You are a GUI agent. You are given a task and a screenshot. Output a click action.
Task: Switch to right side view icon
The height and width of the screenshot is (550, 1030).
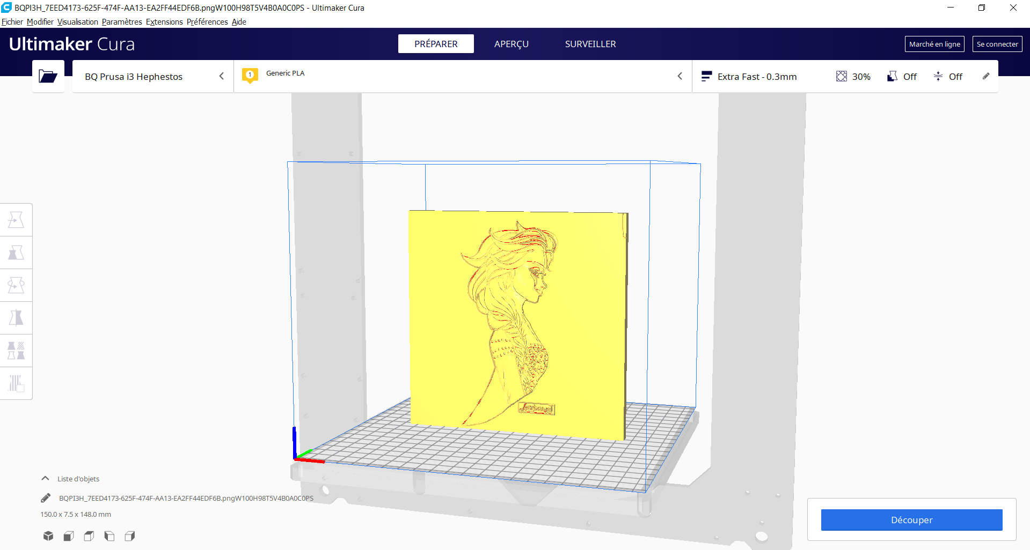click(x=130, y=536)
